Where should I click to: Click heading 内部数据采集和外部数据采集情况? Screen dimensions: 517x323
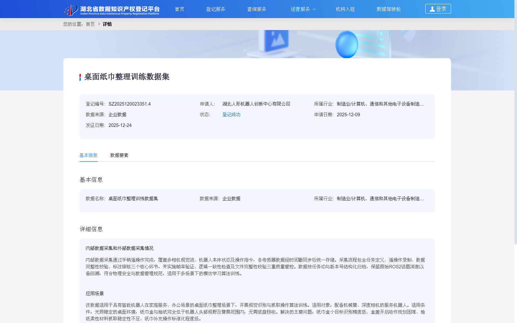click(x=120, y=248)
